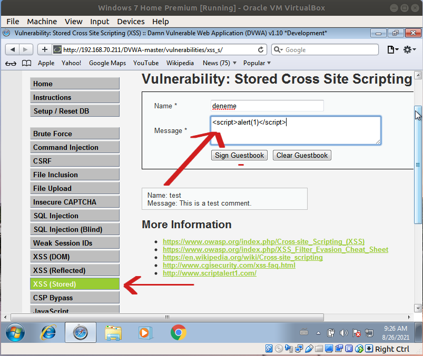Viewport: 423px width, 356px height.
Task: Open the OWASP XSS Filter Evasion link
Action: (x=276, y=250)
